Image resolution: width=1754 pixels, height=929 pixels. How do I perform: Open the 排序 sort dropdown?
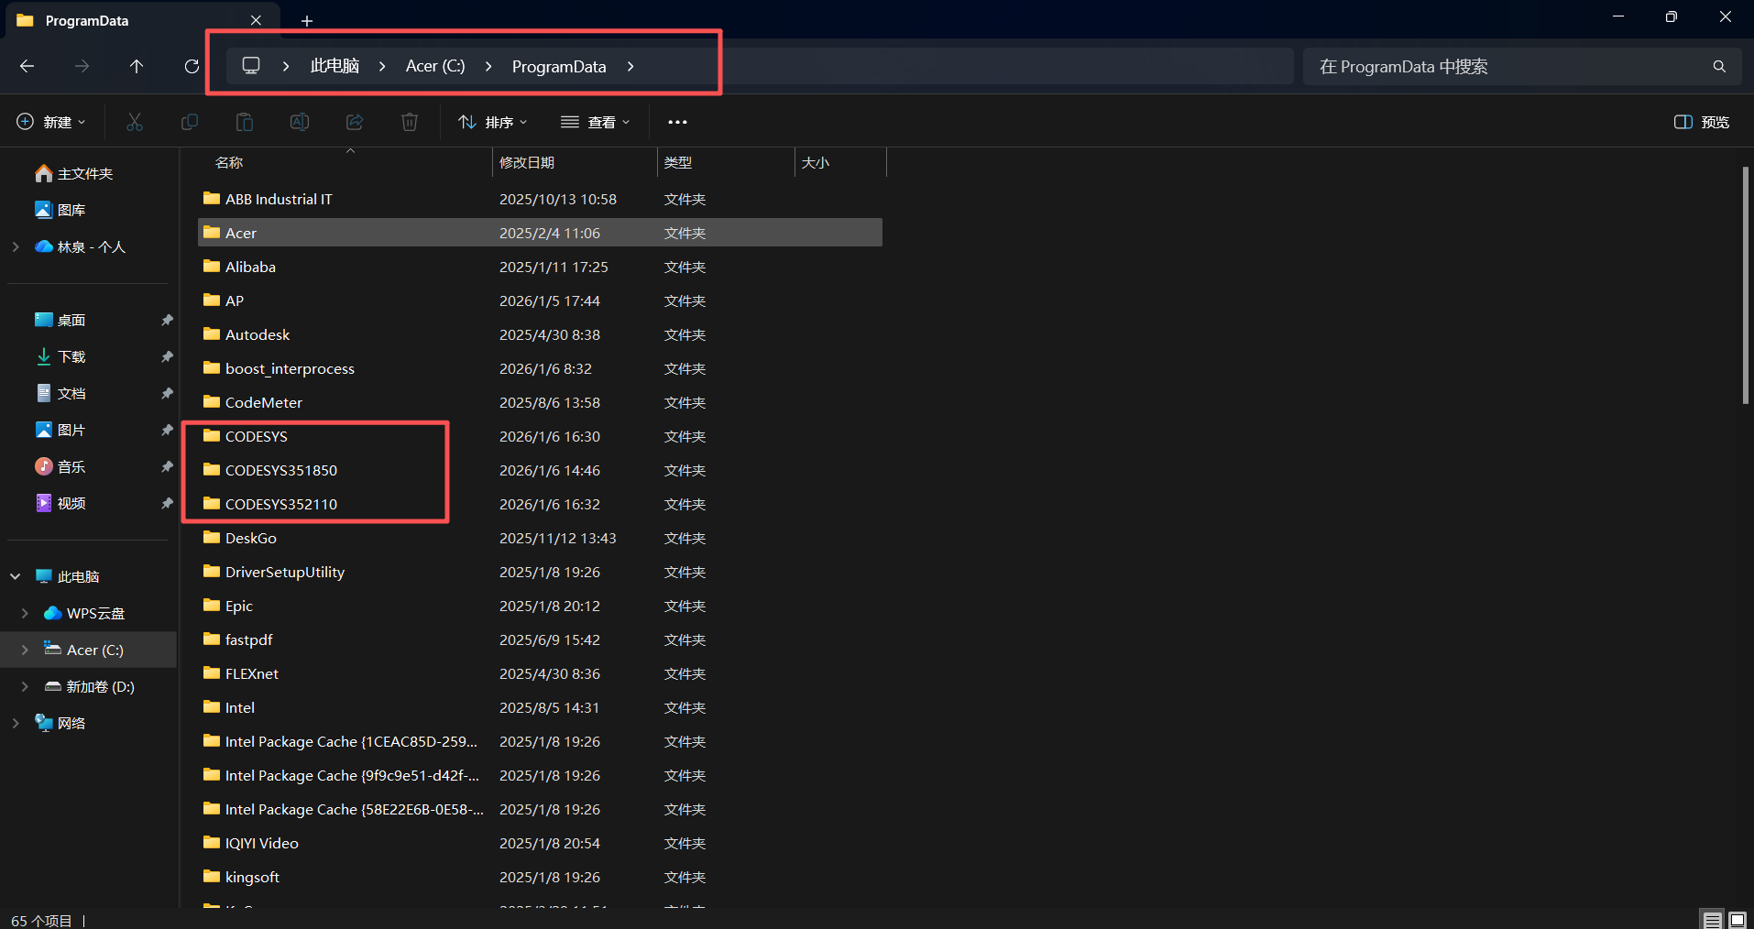pyautogui.click(x=493, y=122)
